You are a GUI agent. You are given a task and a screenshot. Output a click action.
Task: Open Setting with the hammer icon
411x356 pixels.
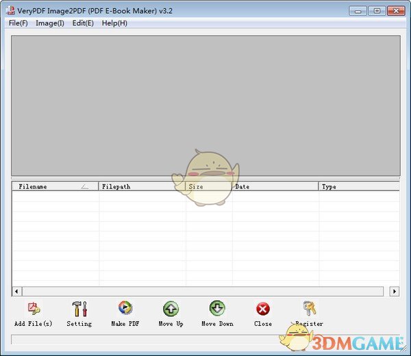click(79, 309)
